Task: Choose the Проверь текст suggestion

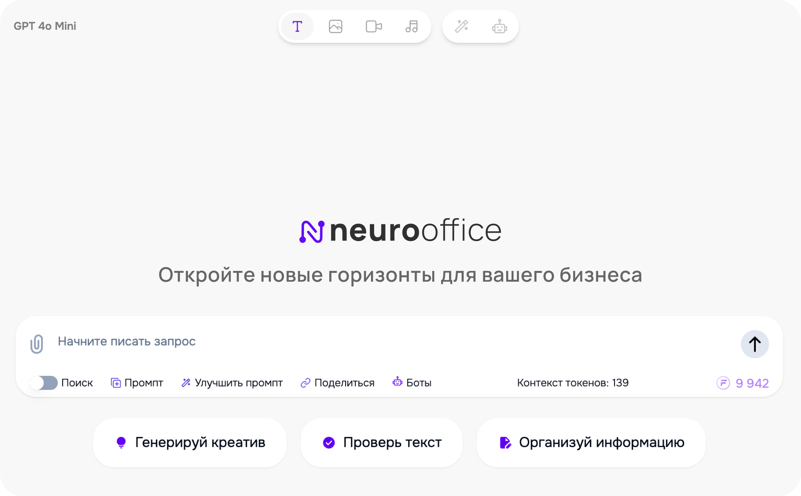Action: (382, 442)
